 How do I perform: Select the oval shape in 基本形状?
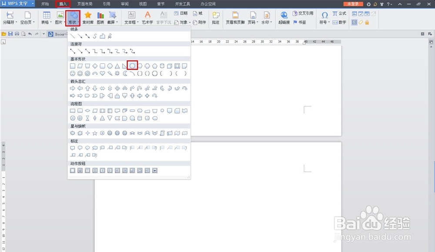132,66
